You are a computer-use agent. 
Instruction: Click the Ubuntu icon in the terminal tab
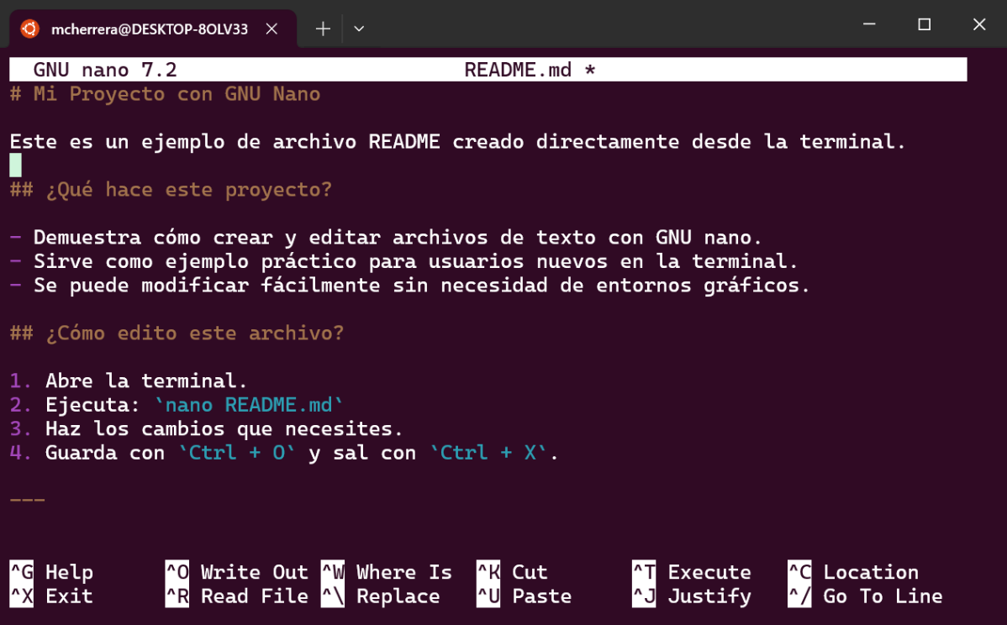30,29
